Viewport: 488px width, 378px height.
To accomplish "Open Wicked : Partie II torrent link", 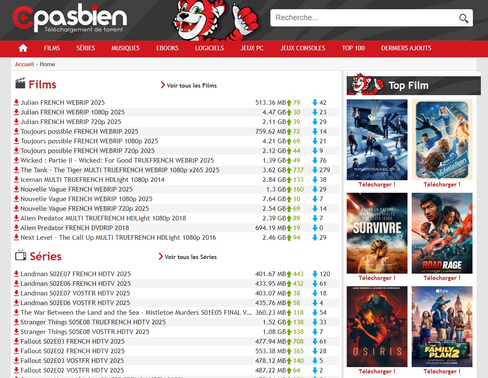I will (x=117, y=160).
